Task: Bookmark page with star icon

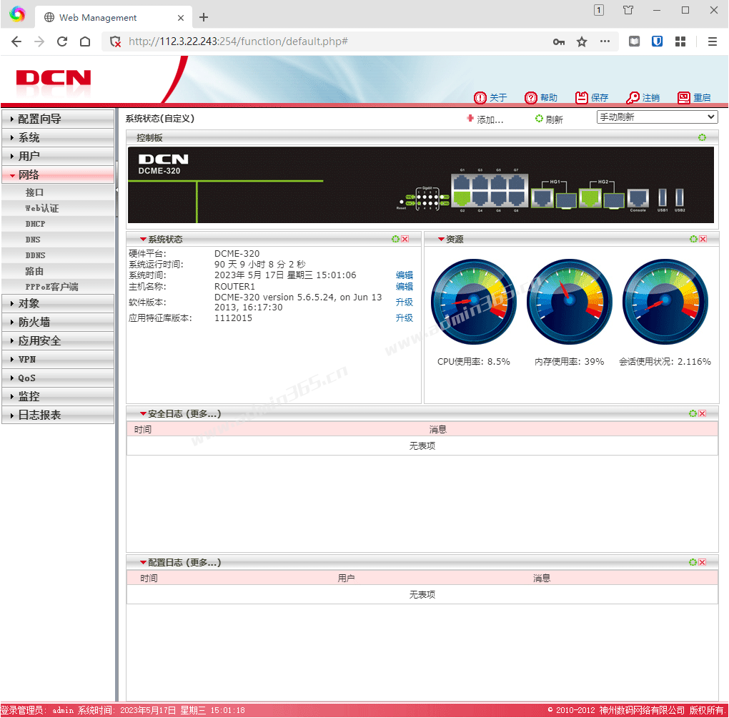Action: (x=582, y=42)
